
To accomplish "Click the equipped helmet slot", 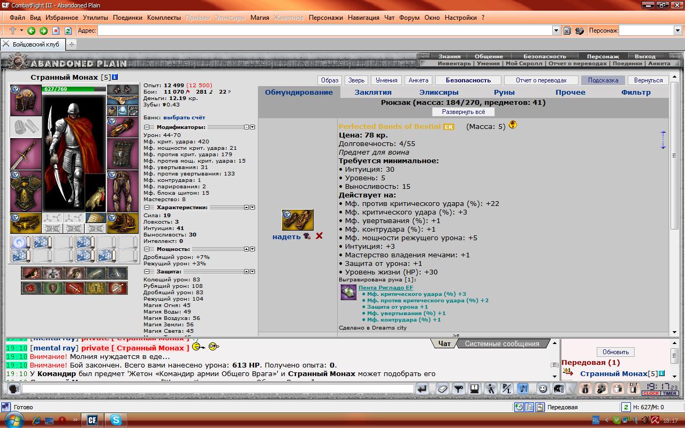I will (26, 100).
